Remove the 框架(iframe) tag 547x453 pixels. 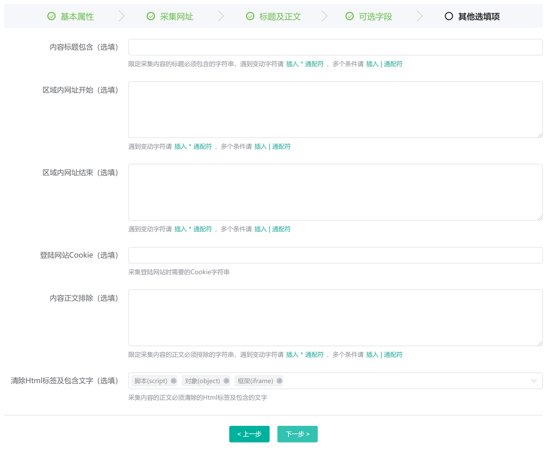(x=279, y=381)
